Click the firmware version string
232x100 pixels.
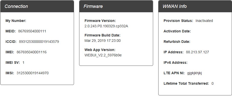[x=106, y=26]
